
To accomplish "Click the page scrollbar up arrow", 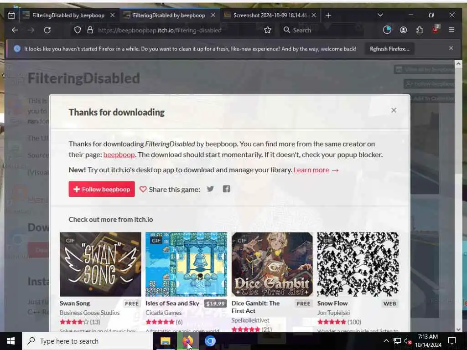I will [458, 64].
